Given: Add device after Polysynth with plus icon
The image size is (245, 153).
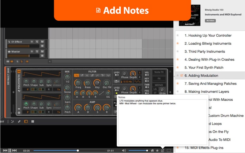Looking at the screenshot, I should click(170, 92).
